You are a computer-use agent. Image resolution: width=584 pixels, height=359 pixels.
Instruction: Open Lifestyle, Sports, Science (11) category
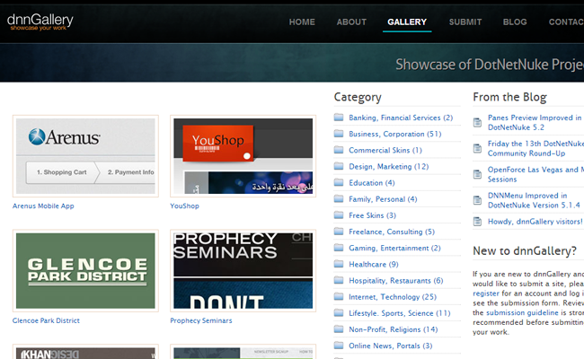400,313
